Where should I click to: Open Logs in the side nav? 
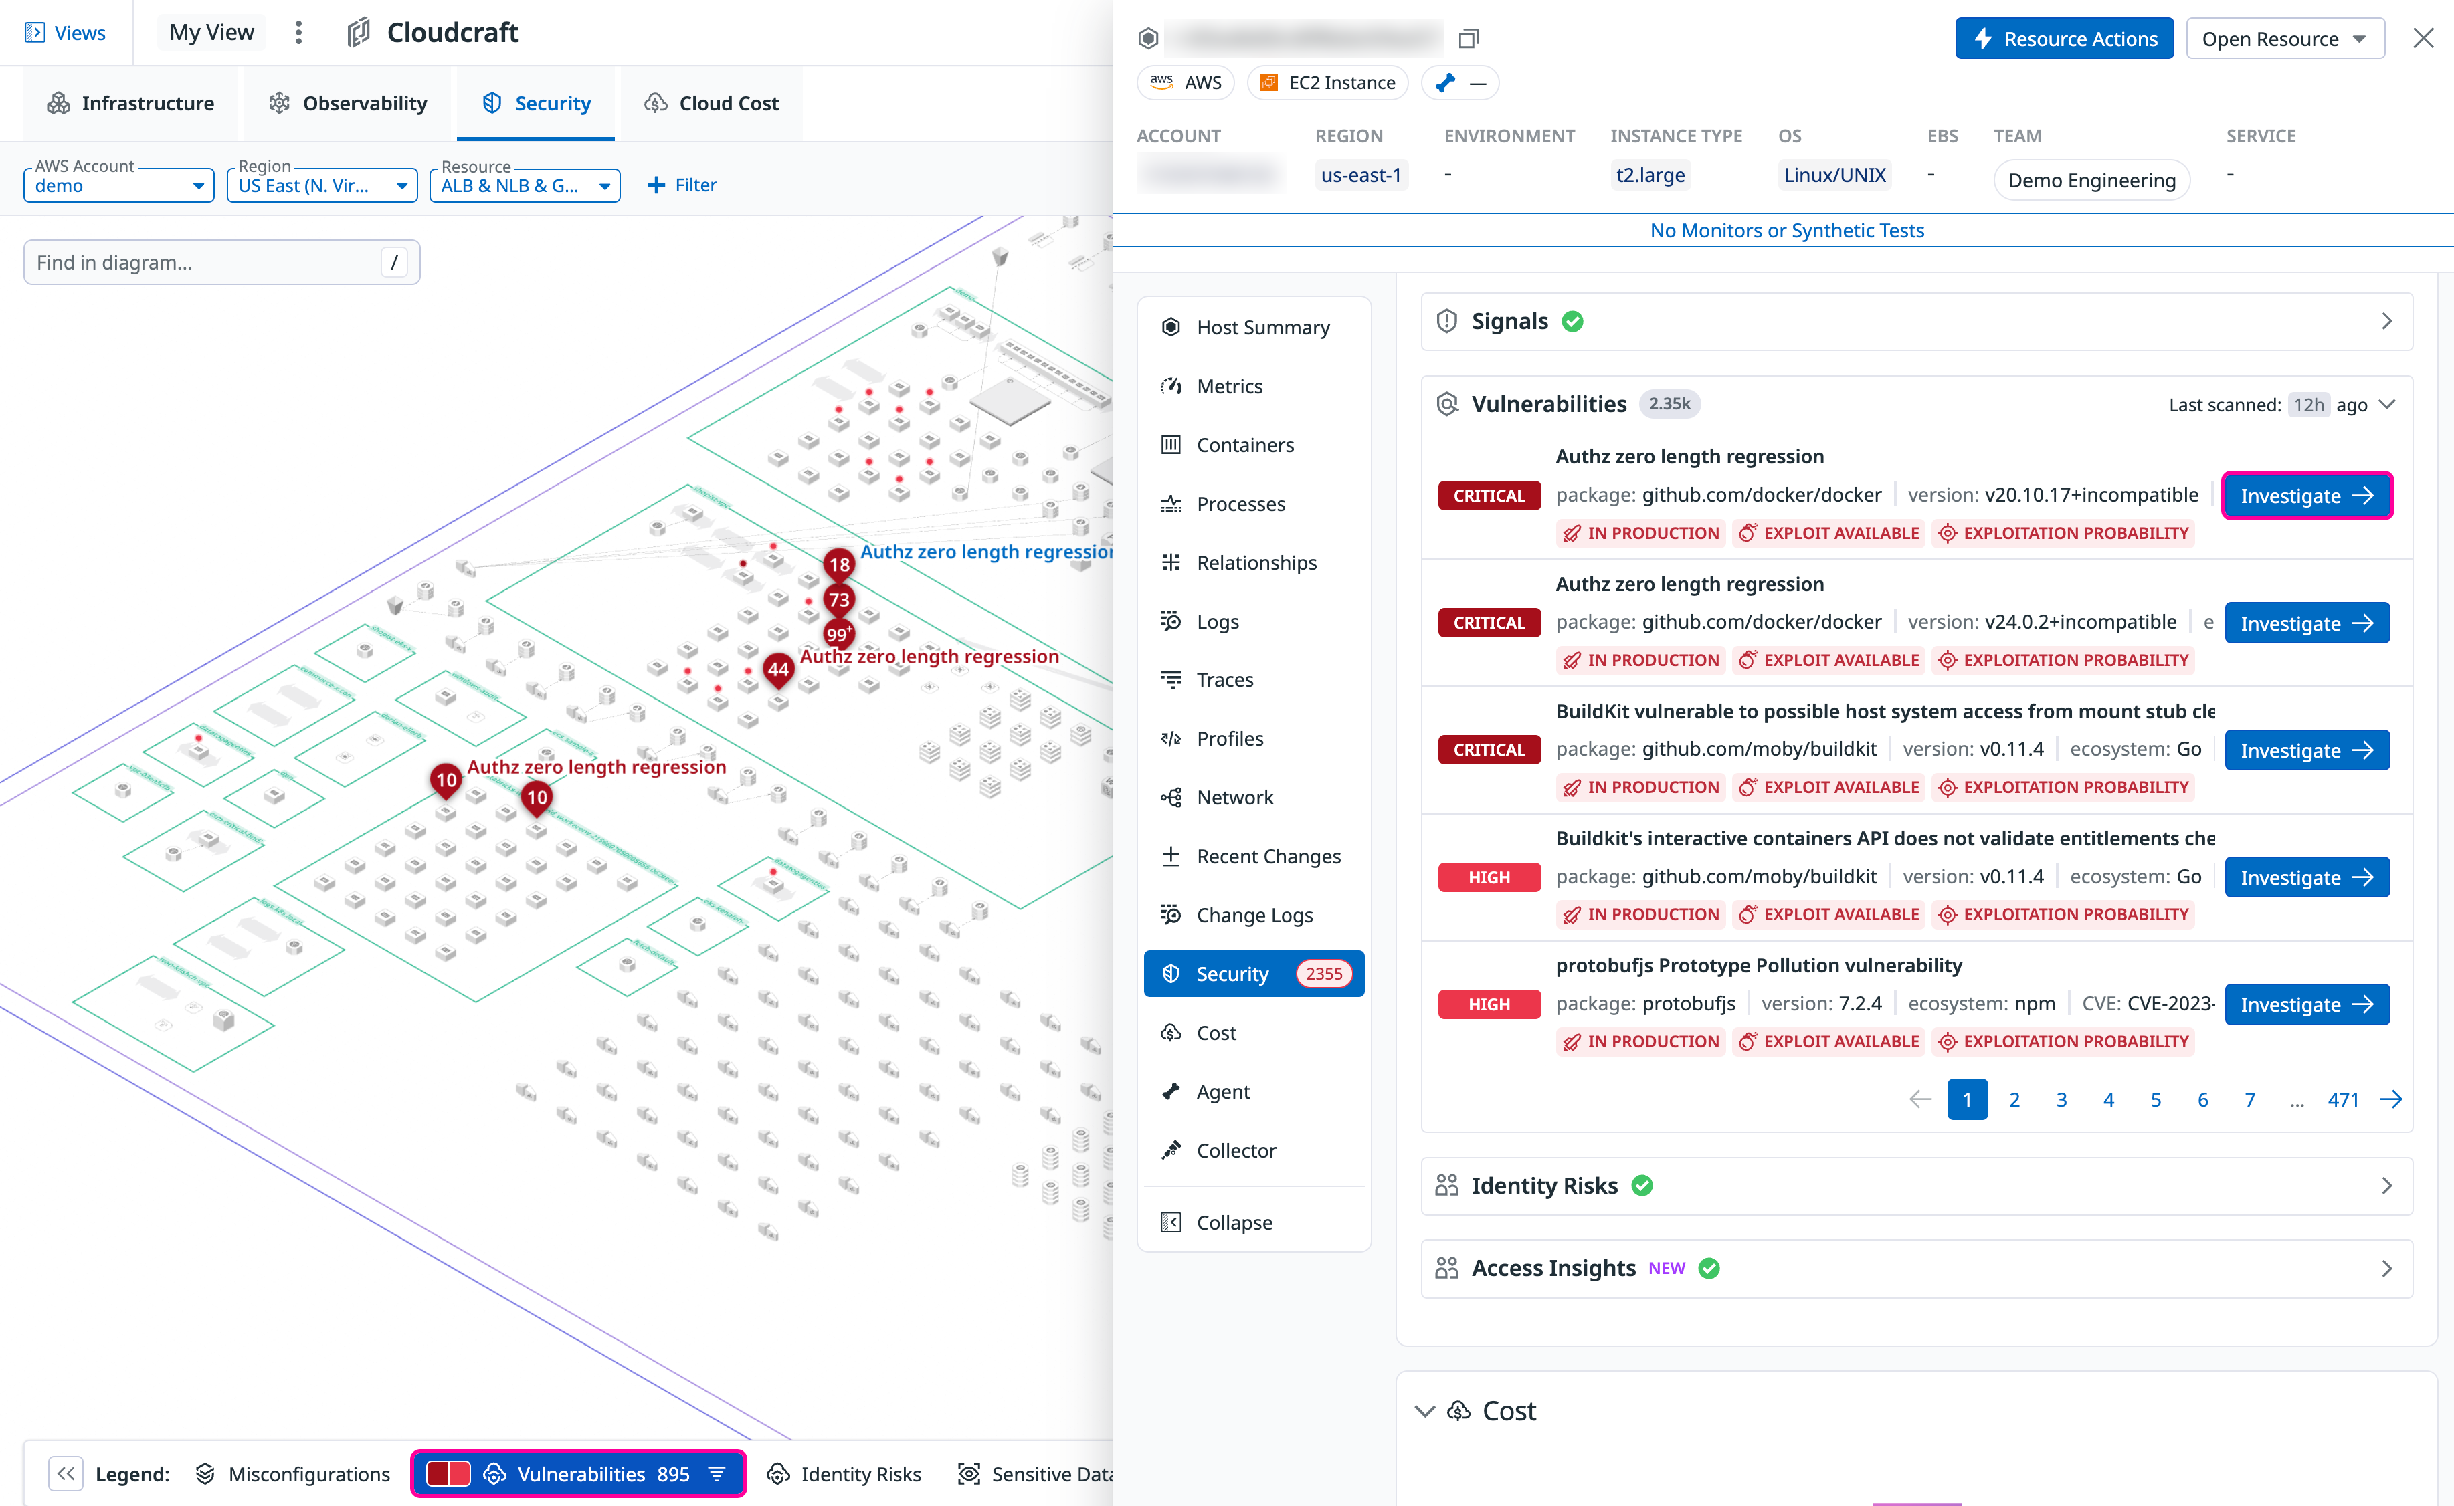(x=1253, y=621)
